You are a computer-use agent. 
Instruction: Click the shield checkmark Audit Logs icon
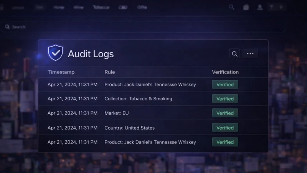tap(56, 53)
